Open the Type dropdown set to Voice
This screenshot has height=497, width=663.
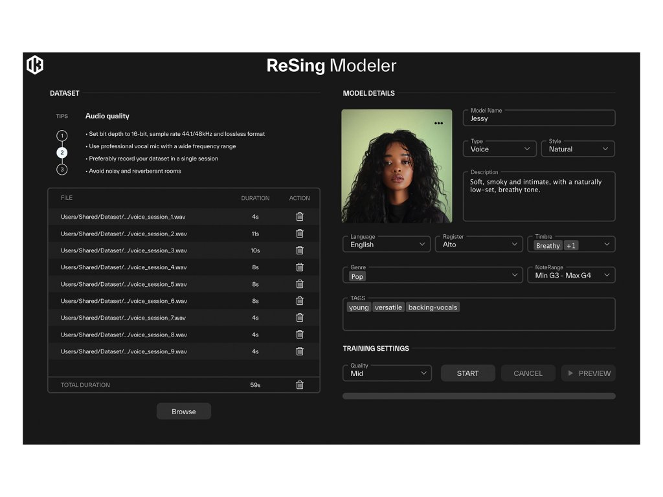[499, 149]
